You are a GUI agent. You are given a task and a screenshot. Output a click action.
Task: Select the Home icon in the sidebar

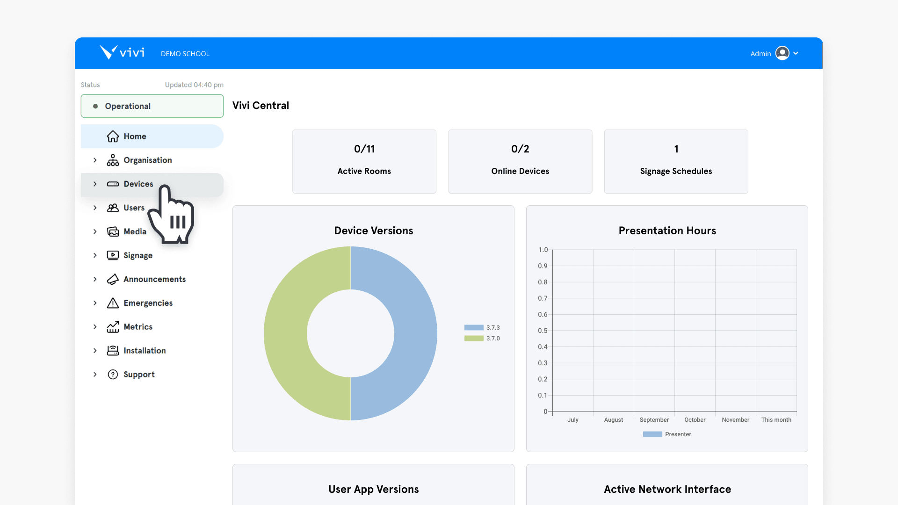click(113, 136)
